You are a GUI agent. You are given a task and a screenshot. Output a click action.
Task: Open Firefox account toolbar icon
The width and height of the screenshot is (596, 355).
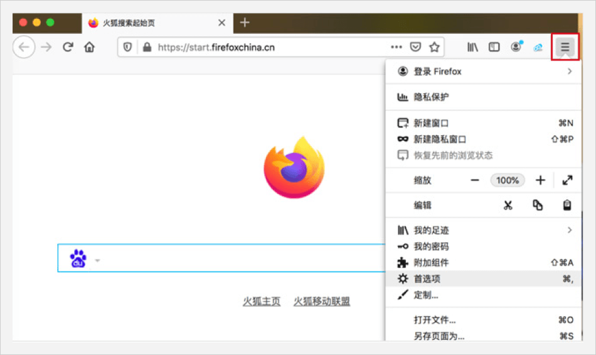pos(516,47)
